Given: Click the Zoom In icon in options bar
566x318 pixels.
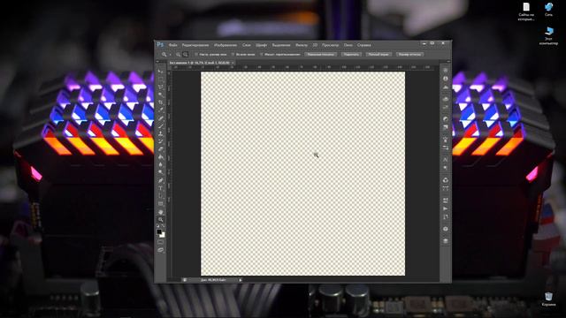Looking at the screenshot, I should click(179, 55).
